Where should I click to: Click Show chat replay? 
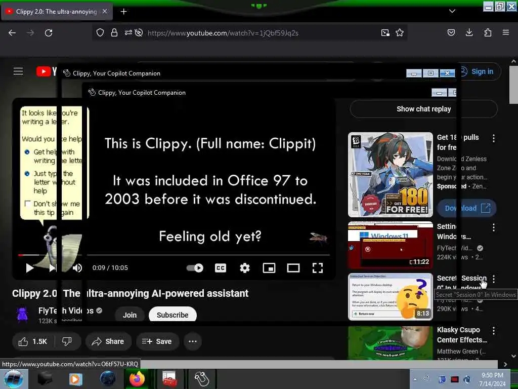[x=423, y=109]
